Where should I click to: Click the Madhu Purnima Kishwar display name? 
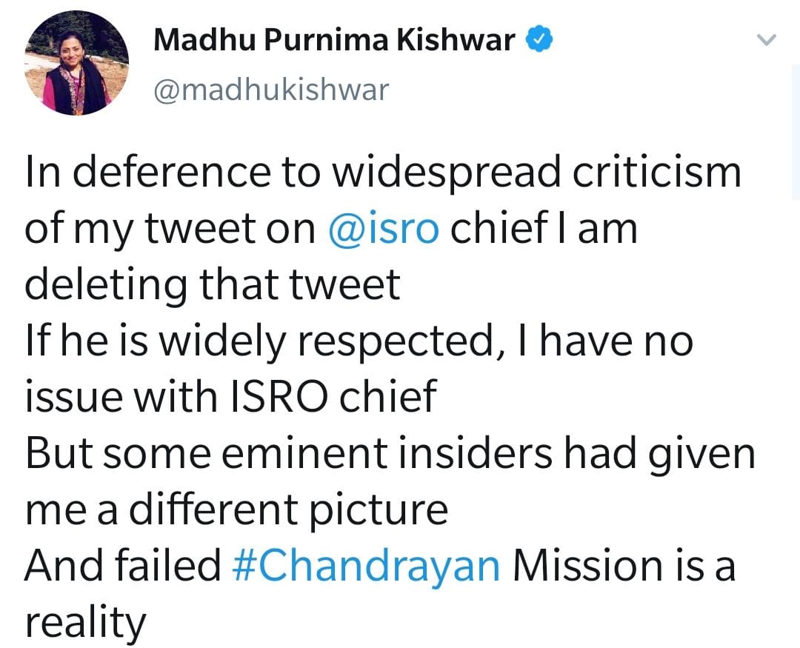click(333, 41)
